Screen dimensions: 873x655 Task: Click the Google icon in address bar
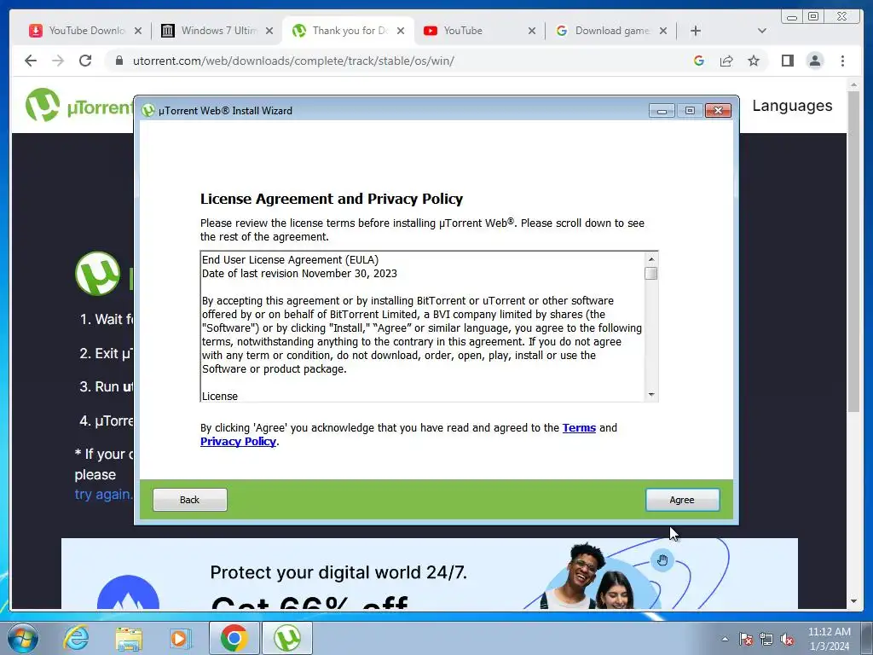click(699, 61)
